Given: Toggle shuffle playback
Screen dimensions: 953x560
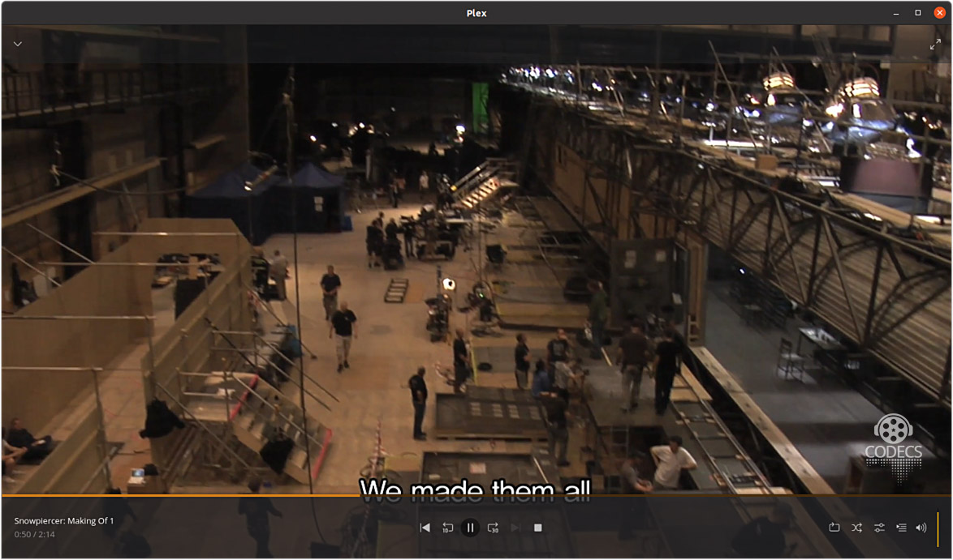Looking at the screenshot, I should click(x=856, y=528).
